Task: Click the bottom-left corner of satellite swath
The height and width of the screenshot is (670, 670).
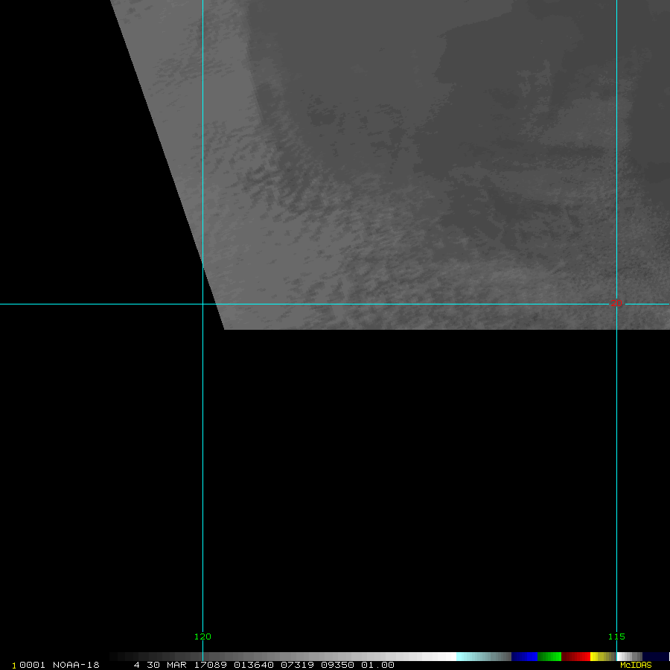Action: (x=226, y=328)
